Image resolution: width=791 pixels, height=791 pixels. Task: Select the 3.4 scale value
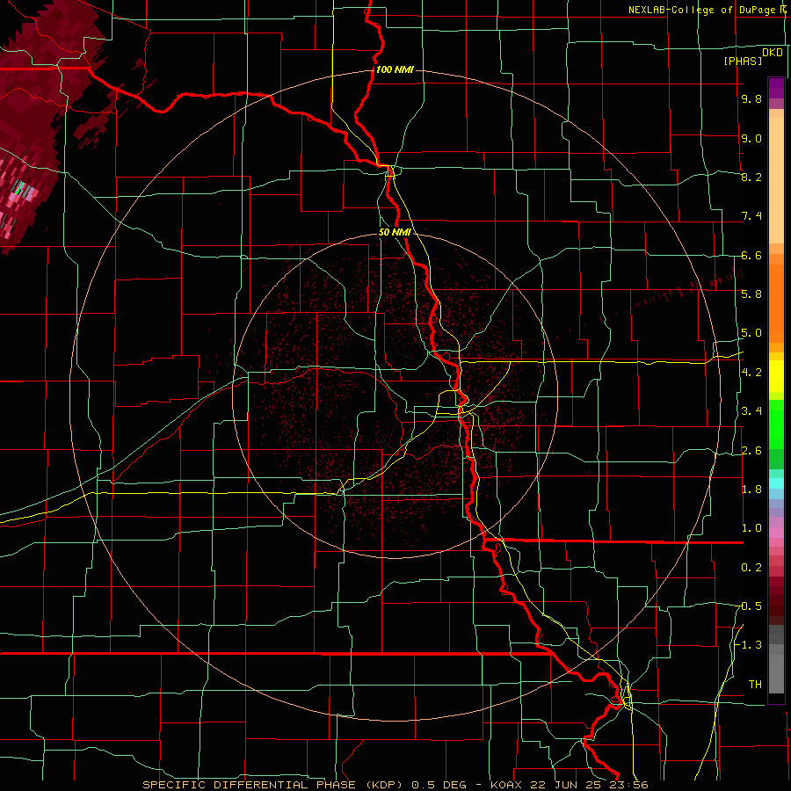(751, 410)
